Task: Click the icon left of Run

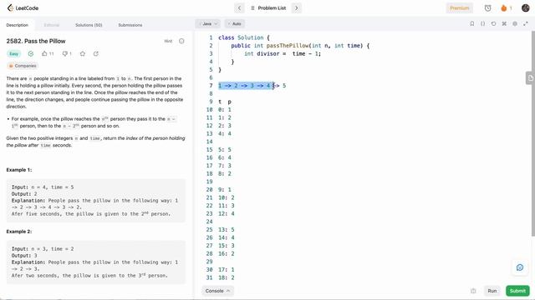Action: pos(473,291)
